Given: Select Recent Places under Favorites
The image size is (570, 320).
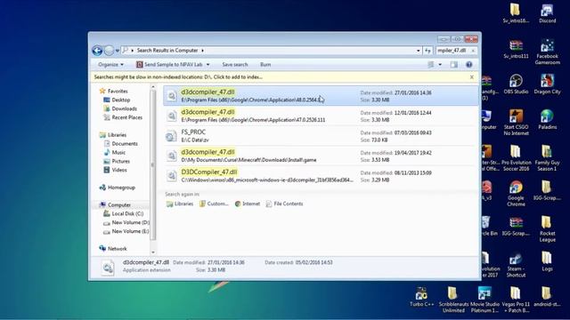Looking at the screenshot, I should tap(123, 117).
